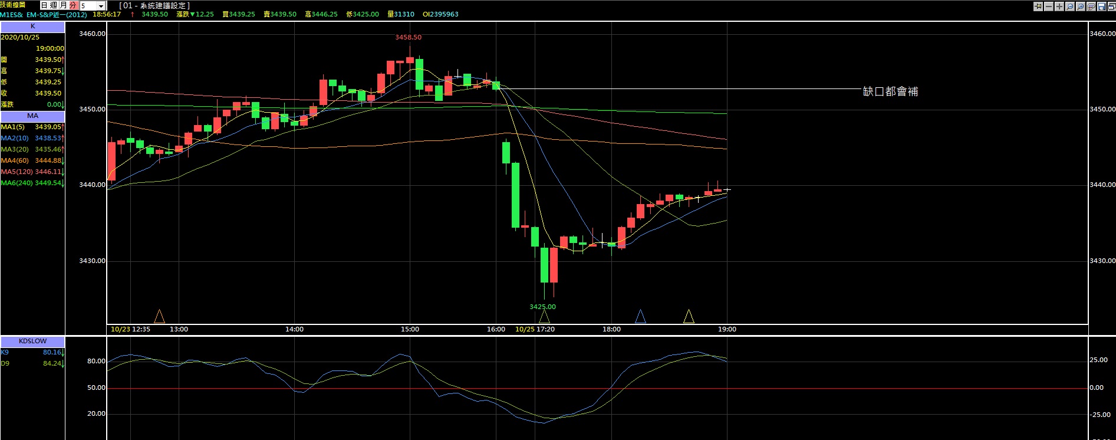Click the last white crosshair candle
Screen dimensions: 1116x440
pyautogui.click(x=727, y=189)
